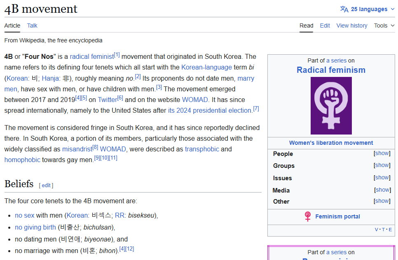Follow the homophobic link
This screenshot has height=260, width=398.
(22, 160)
